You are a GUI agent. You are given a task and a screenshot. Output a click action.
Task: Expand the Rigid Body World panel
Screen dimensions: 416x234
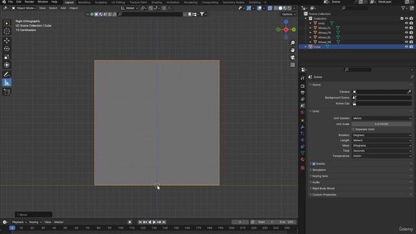[323, 188]
